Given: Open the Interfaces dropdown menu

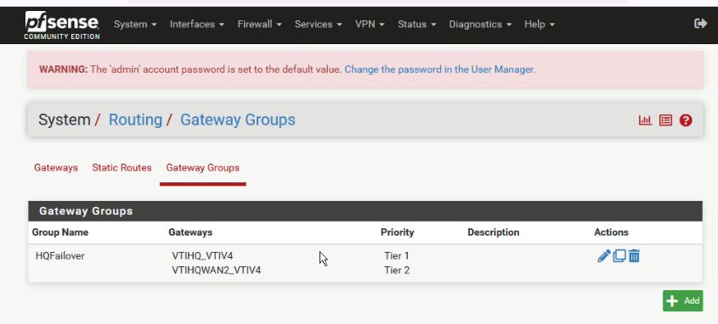Looking at the screenshot, I should [197, 25].
